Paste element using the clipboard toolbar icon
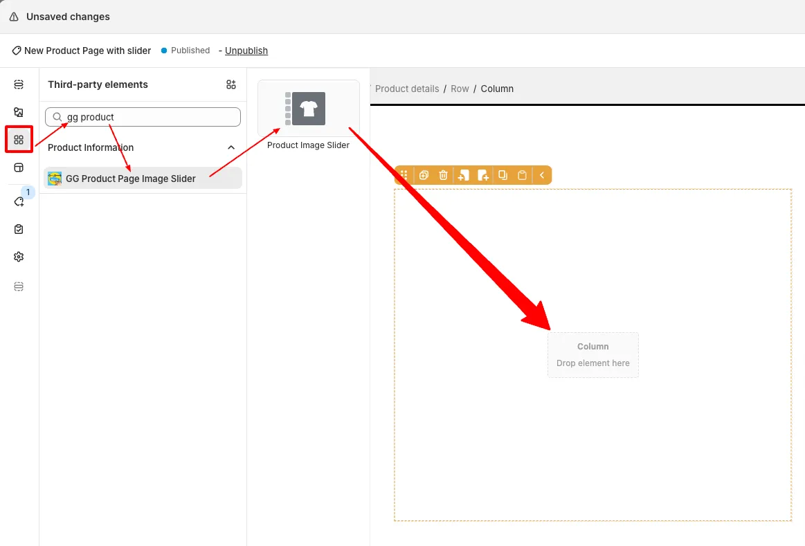Viewport: 805px width, 546px height. coord(523,175)
